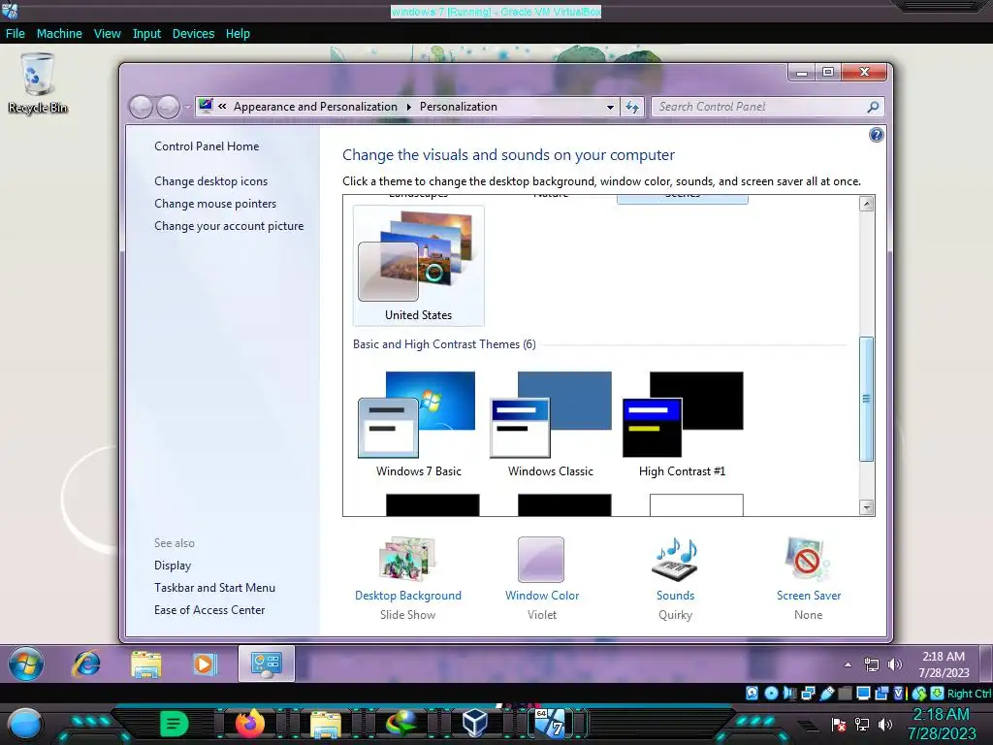This screenshot has height=745, width=993.
Task: Expand the double chevron breadcrumb menu
Action: [222, 107]
